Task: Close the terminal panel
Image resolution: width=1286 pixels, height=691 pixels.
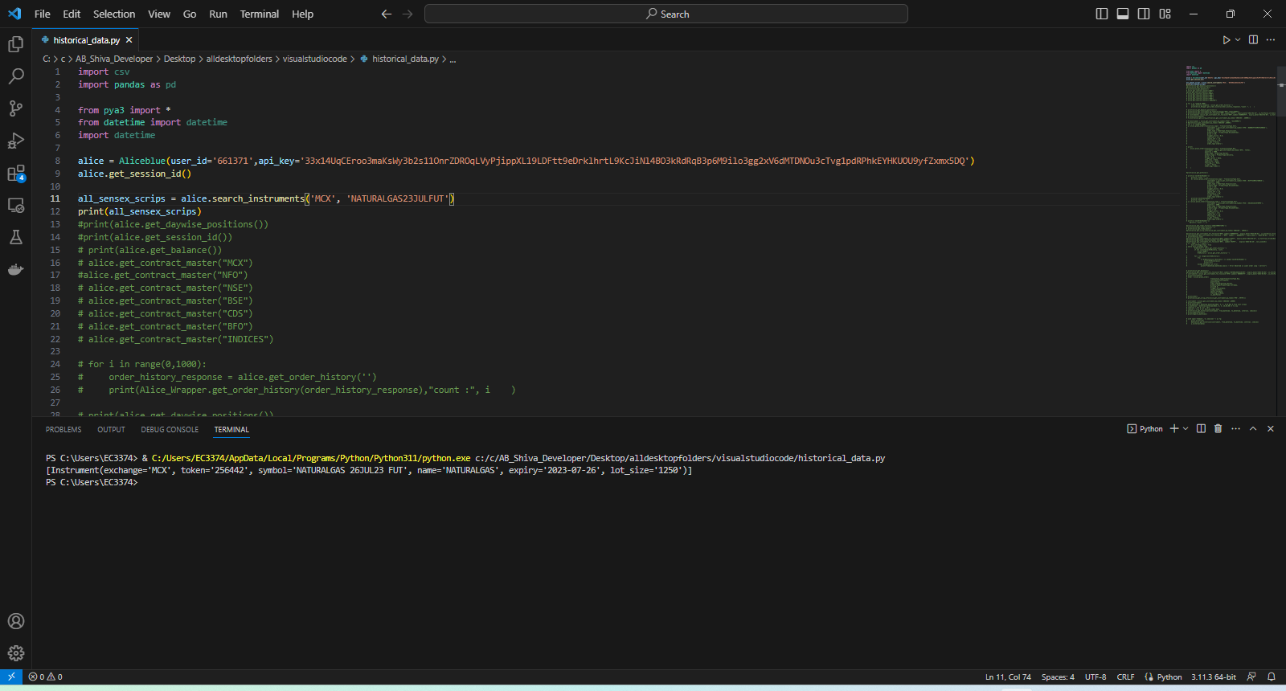Action: 1271,429
